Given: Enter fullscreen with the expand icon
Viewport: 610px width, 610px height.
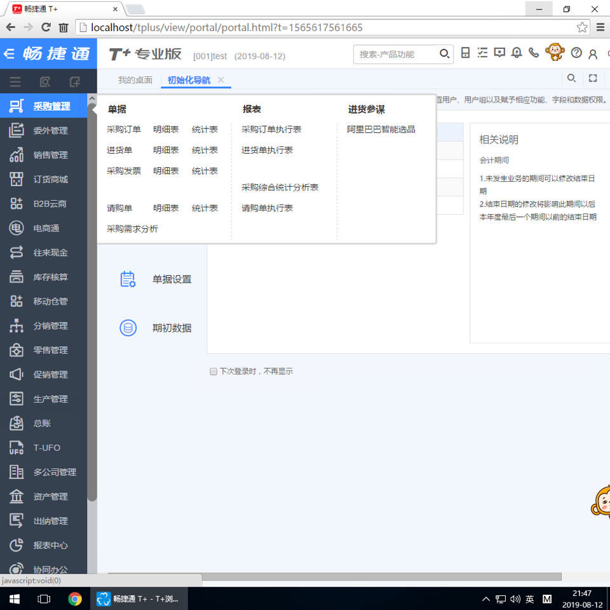Looking at the screenshot, I should pos(593,78).
